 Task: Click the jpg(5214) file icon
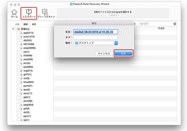click(21, 33)
